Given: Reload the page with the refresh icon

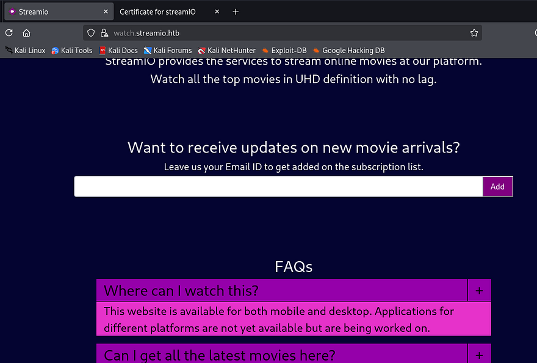Looking at the screenshot, I should tap(9, 33).
